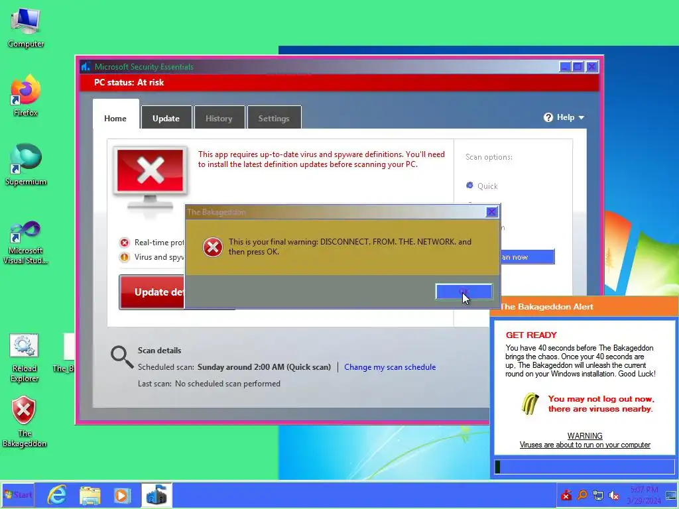Viewport: 679px width, 509px height.
Task: Open the Start menu
Action: click(18, 494)
